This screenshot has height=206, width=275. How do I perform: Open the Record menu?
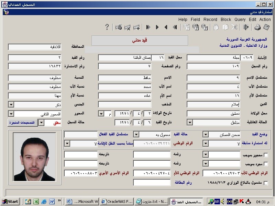click(210, 20)
